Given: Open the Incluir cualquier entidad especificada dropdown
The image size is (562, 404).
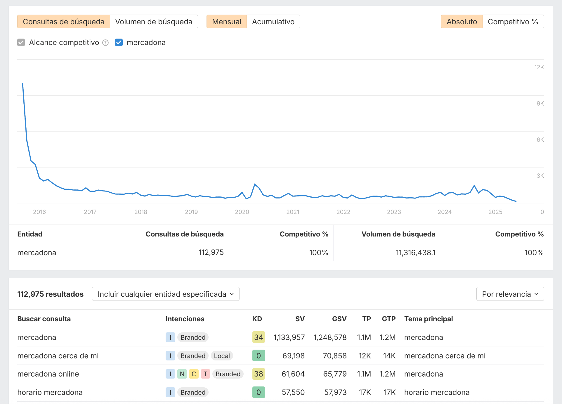Looking at the screenshot, I should (165, 294).
